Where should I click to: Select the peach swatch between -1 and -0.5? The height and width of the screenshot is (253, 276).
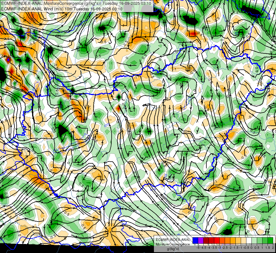click(x=244, y=241)
